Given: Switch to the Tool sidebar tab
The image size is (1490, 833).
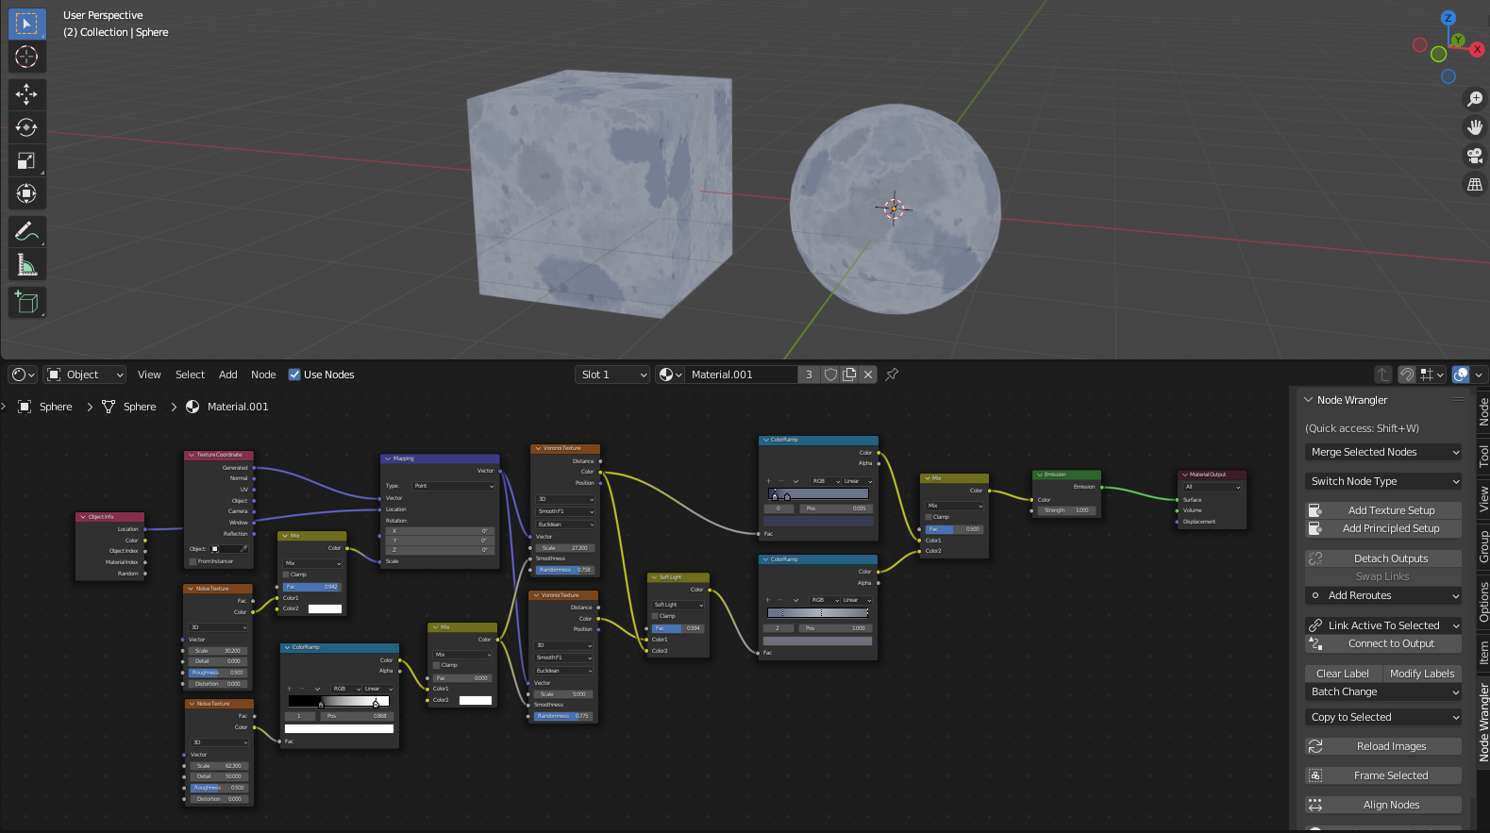Looking at the screenshot, I should 1482,456.
